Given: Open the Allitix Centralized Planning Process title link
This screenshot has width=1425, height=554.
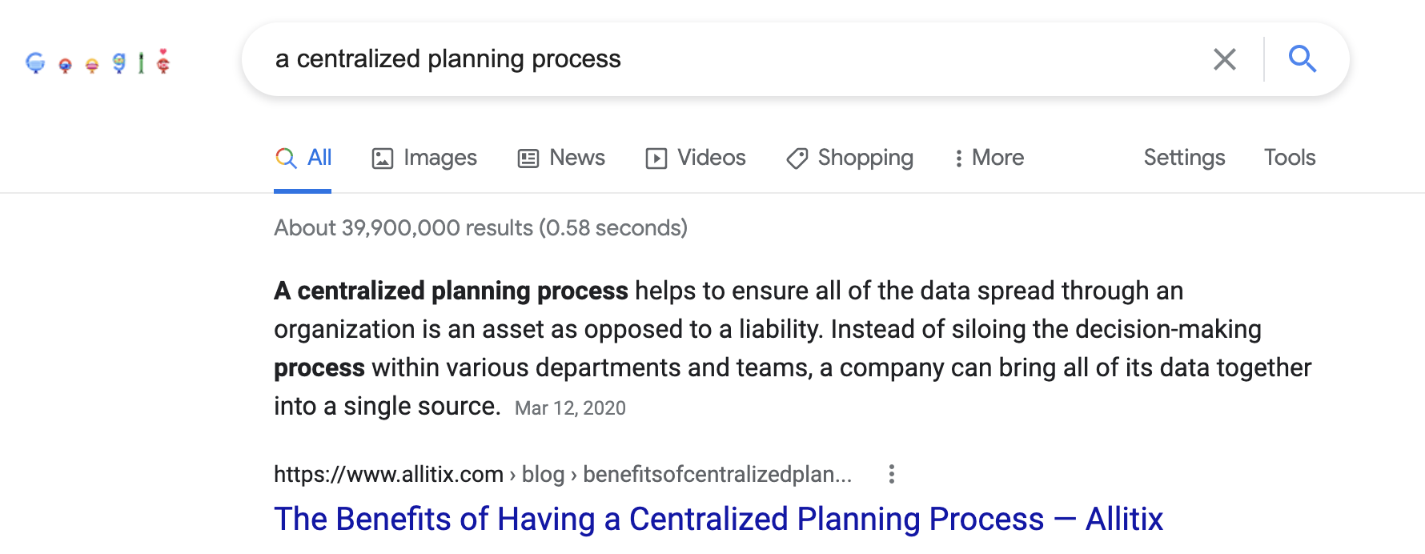Looking at the screenshot, I should tap(717, 519).
